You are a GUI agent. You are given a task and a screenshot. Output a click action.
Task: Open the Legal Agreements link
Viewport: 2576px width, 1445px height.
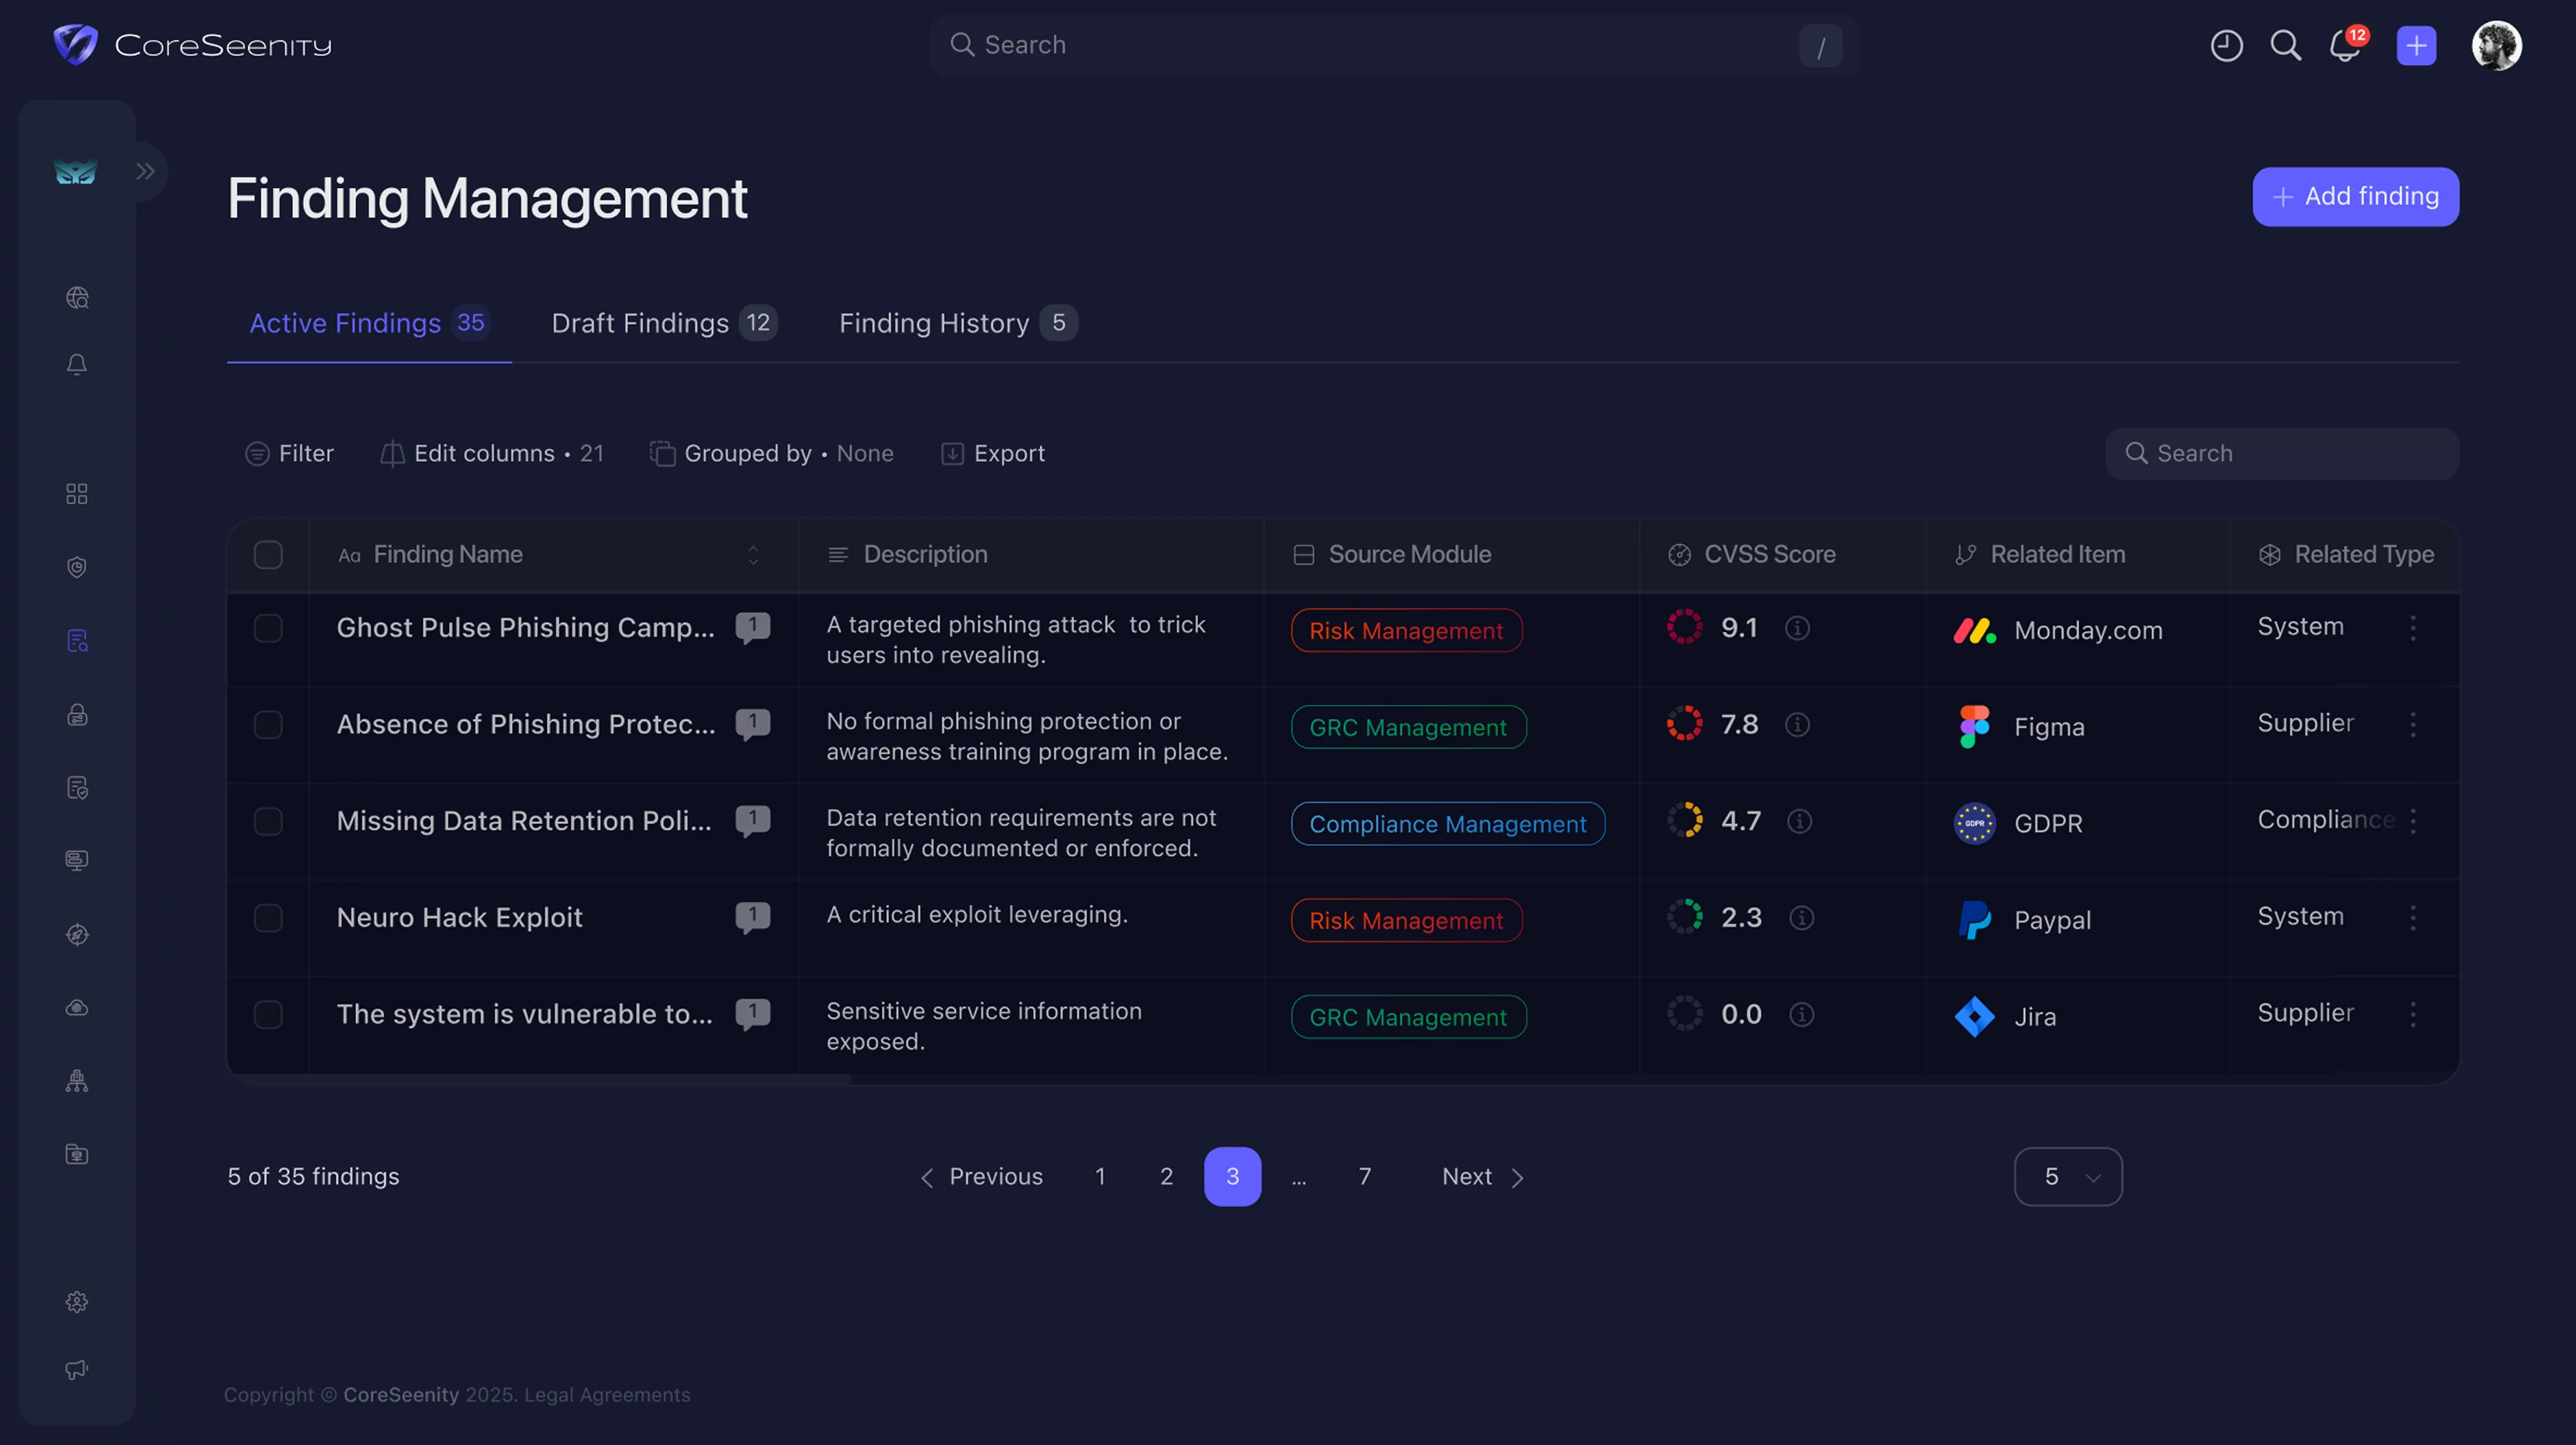[x=607, y=1395]
